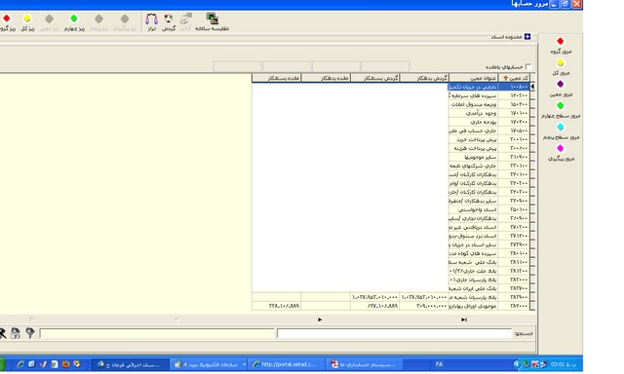Jump to the last record arrow
The height and width of the screenshot is (374, 624).
[x=464, y=319]
